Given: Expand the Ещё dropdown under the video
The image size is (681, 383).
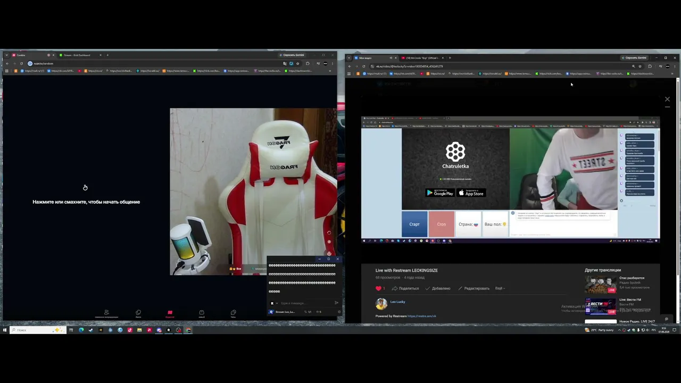Looking at the screenshot, I should [500, 288].
